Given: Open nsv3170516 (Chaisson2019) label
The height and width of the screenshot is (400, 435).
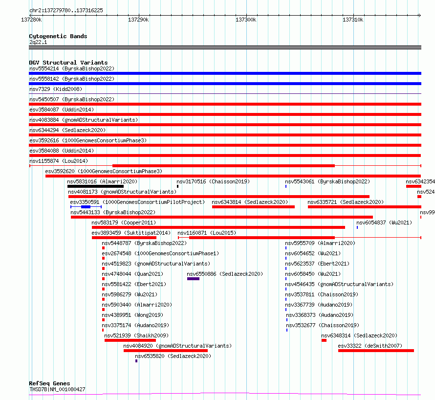Looking at the screenshot, I should pos(213,181).
